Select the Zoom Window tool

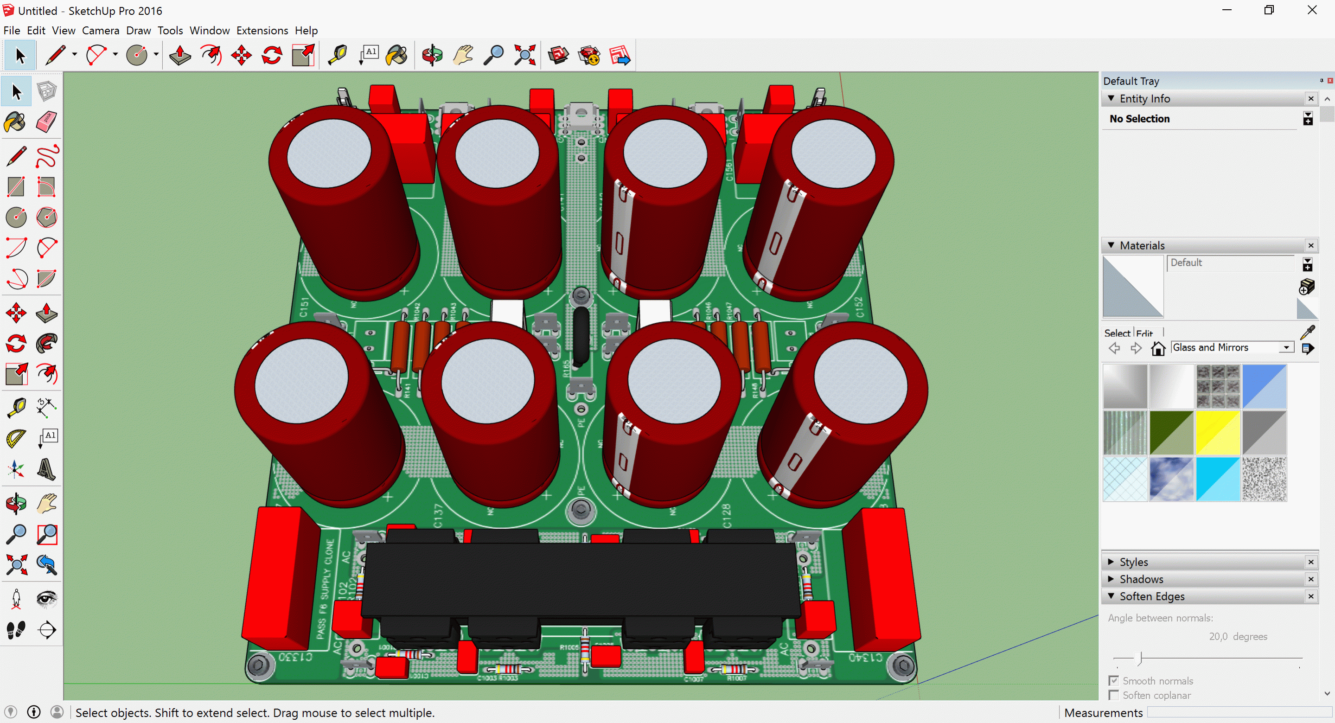click(47, 534)
